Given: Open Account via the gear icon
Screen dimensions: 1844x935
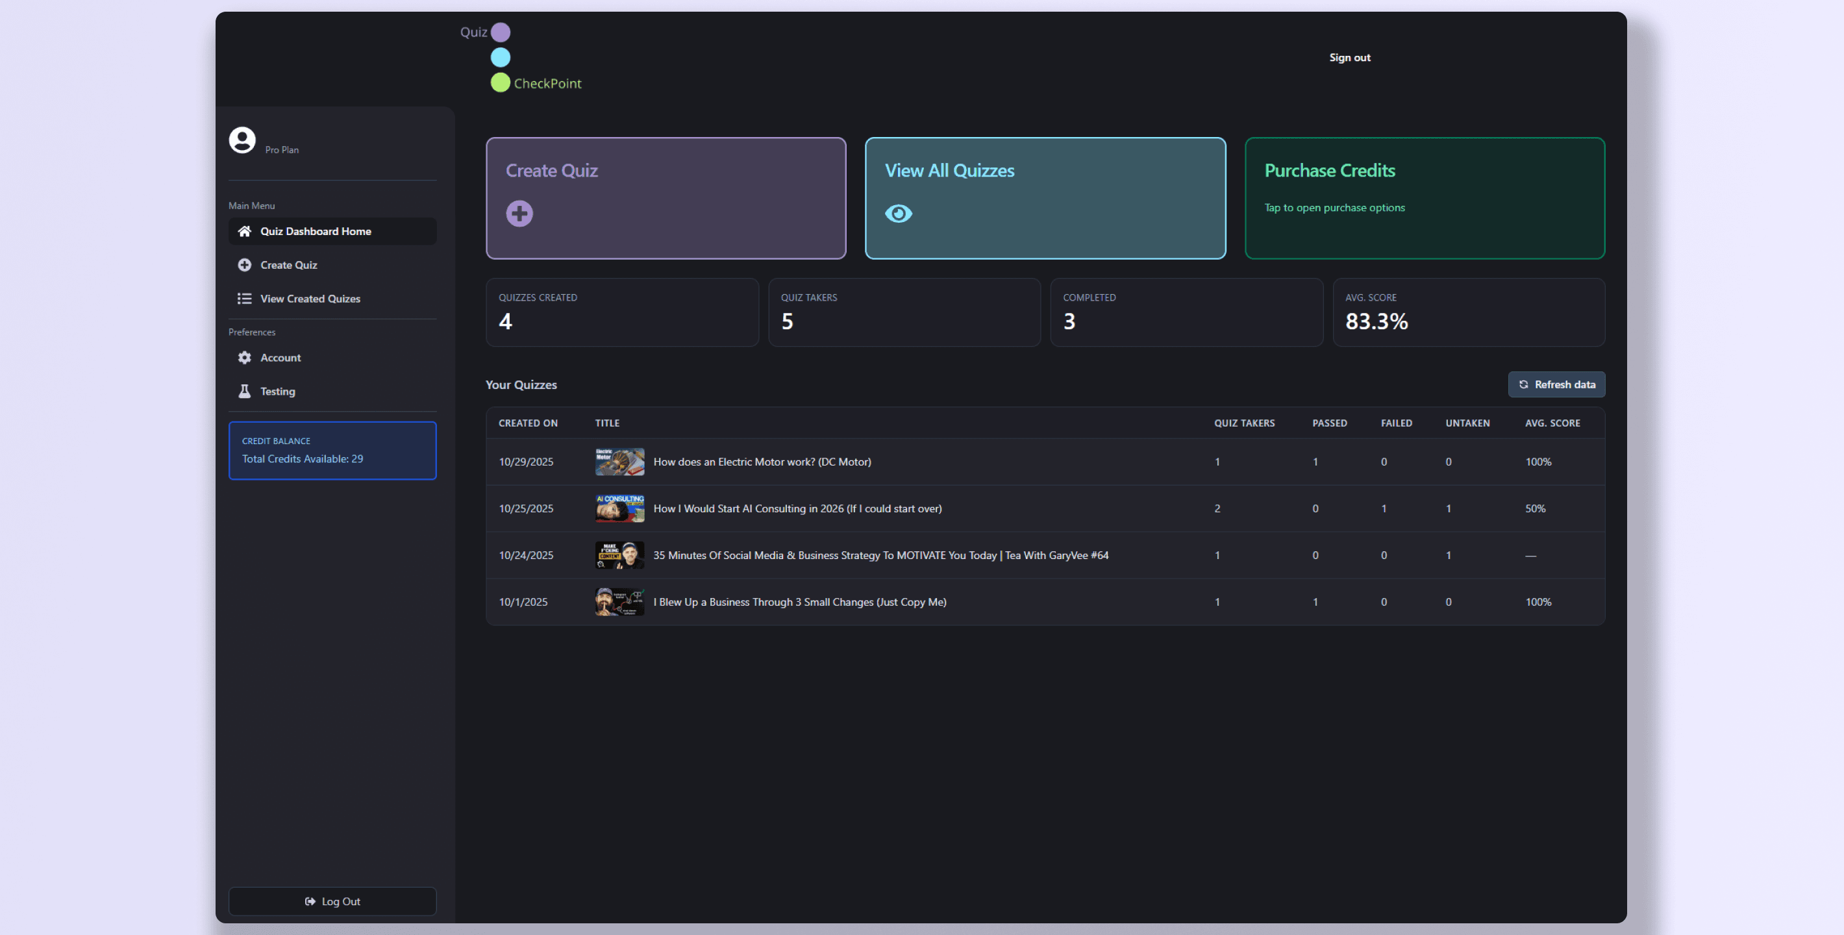Looking at the screenshot, I should 245,357.
